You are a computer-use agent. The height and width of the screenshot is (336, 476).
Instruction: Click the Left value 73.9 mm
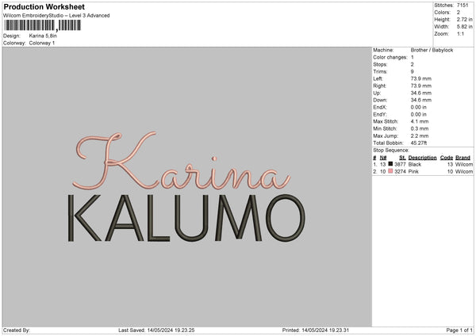420,78
